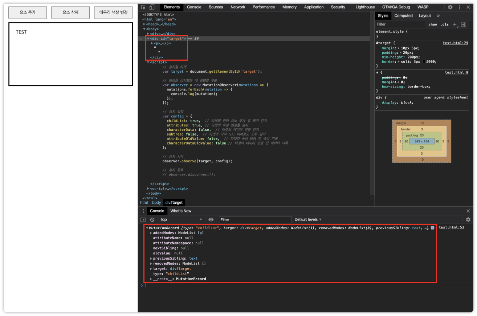Switch to the Layout tab
The height and width of the screenshot is (316, 477).
pyautogui.click(x=425, y=16)
